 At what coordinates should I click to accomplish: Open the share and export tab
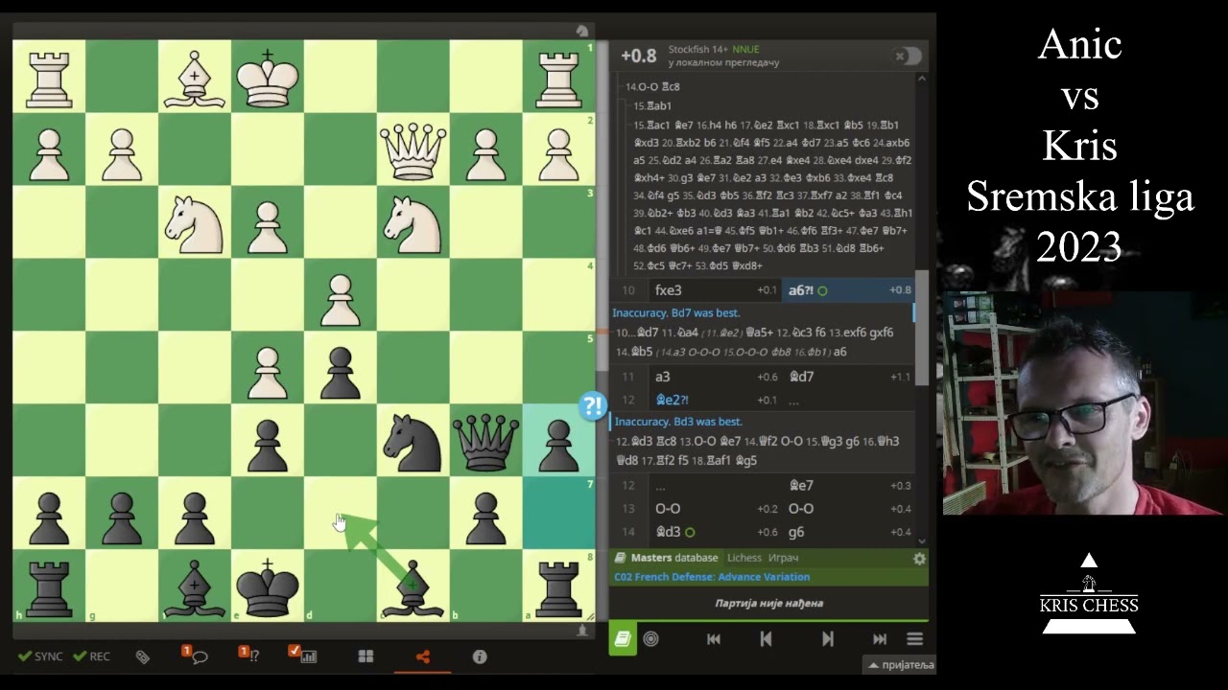423,656
